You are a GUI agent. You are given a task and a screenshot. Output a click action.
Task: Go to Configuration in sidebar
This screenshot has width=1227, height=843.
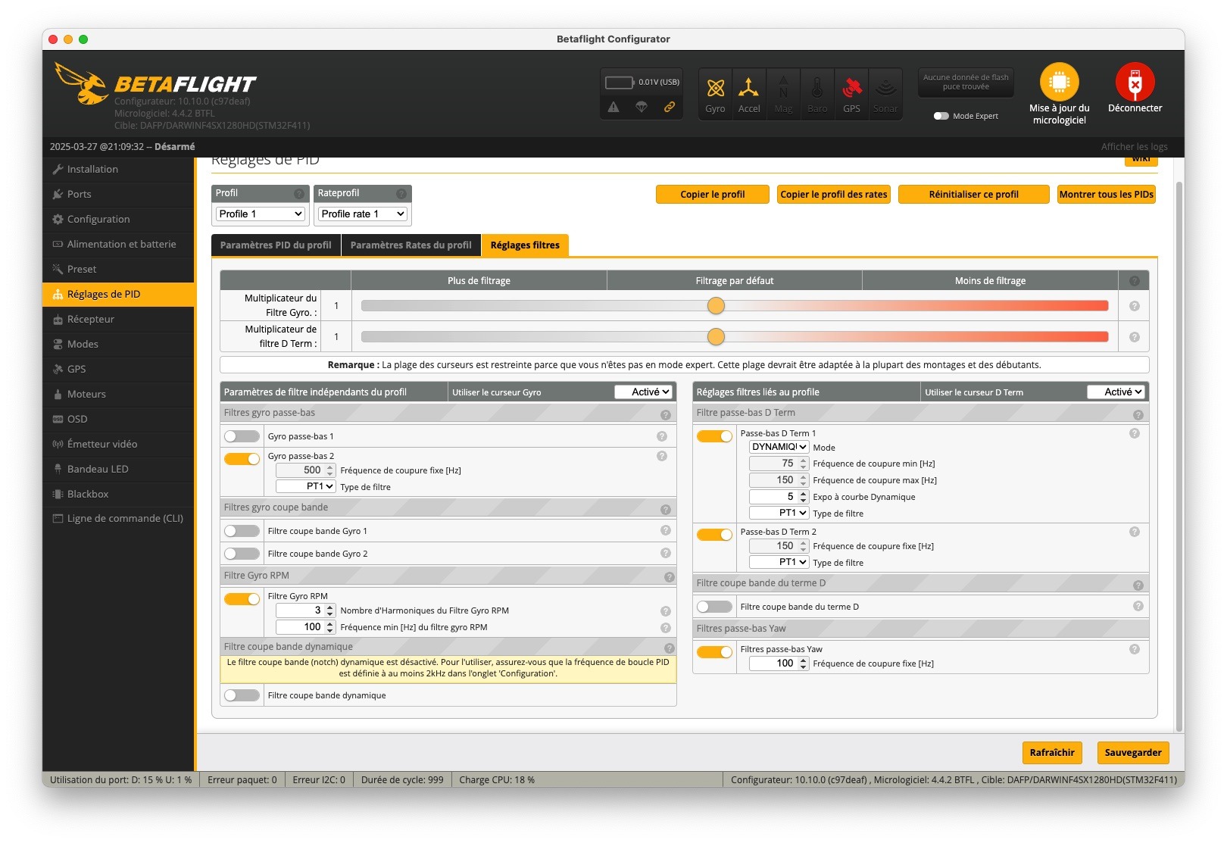tap(119, 219)
